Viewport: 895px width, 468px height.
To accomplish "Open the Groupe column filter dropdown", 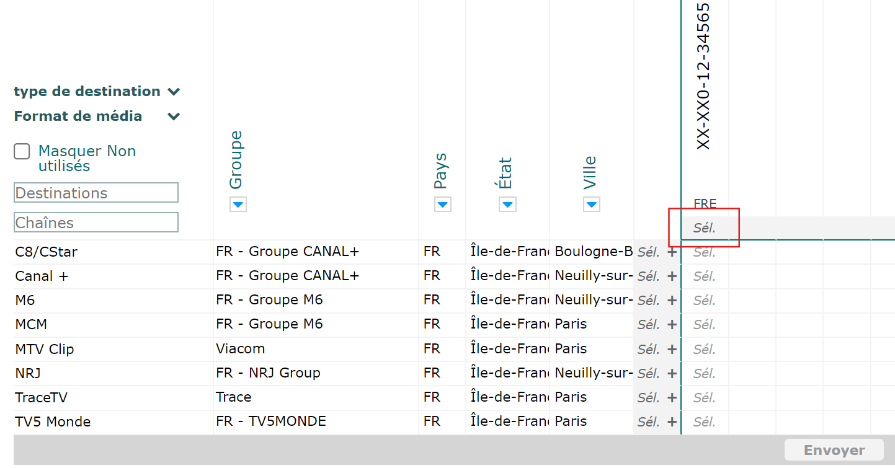I will click(x=238, y=205).
